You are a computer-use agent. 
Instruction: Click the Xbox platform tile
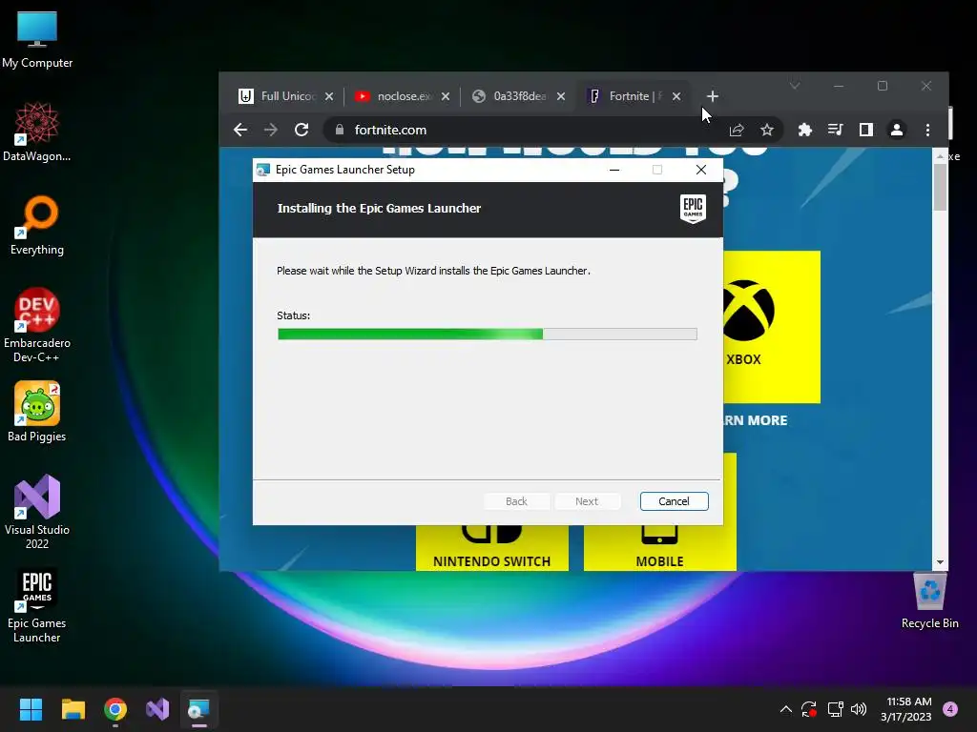[x=771, y=327]
